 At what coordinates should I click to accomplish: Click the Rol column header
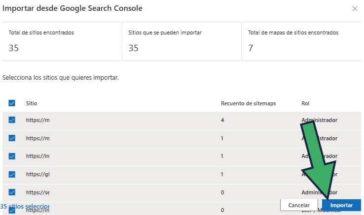(x=305, y=103)
